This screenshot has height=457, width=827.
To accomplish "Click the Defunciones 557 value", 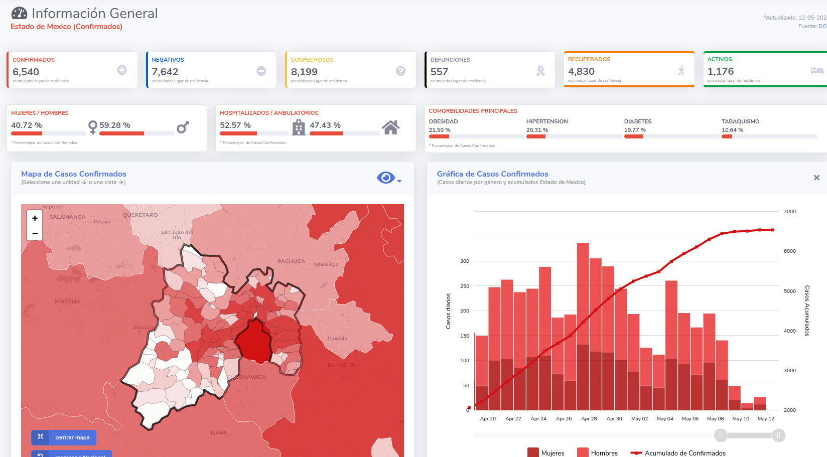I will (x=439, y=72).
